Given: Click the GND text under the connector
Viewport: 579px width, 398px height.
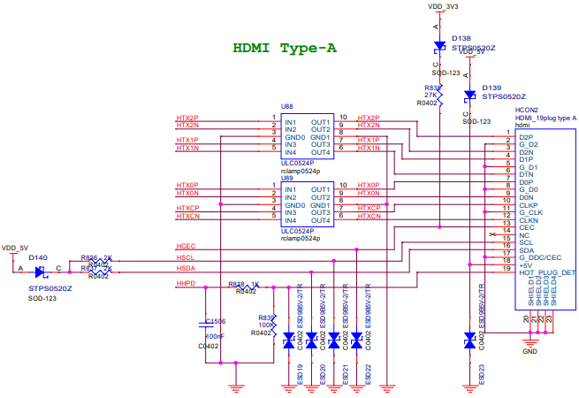Looking at the screenshot, I should [529, 351].
